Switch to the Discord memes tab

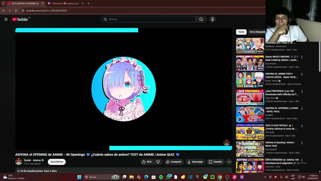pyautogui.click(x=66, y=4)
